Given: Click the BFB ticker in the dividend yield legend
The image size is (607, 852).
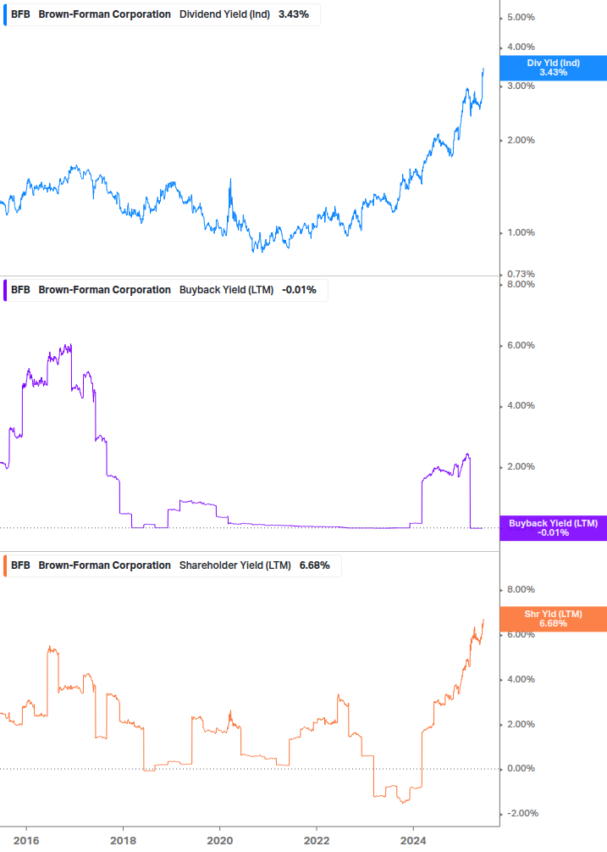Looking at the screenshot, I should (20, 14).
